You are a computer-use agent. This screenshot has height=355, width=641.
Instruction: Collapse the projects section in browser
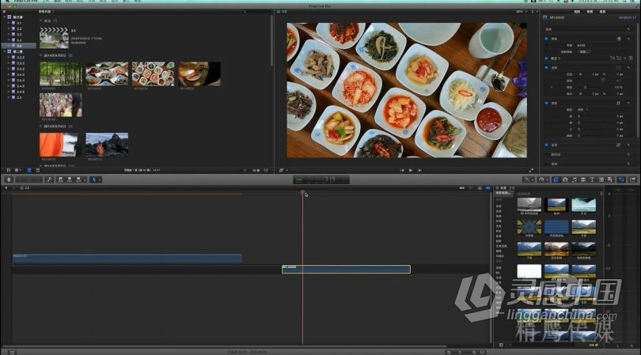(41, 21)
